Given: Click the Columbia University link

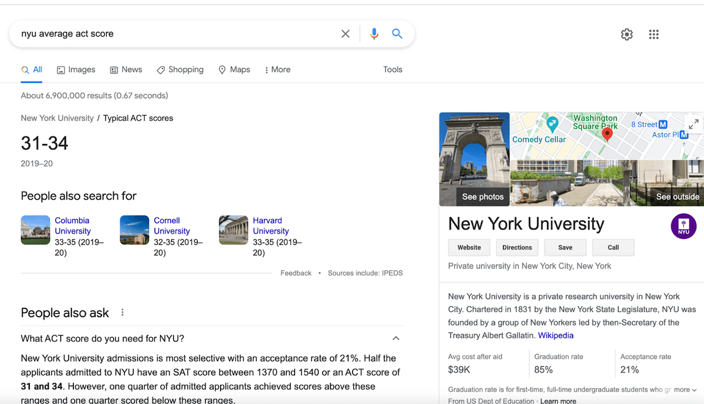Looking at the screenshot, I should click(x=72, y=225).
